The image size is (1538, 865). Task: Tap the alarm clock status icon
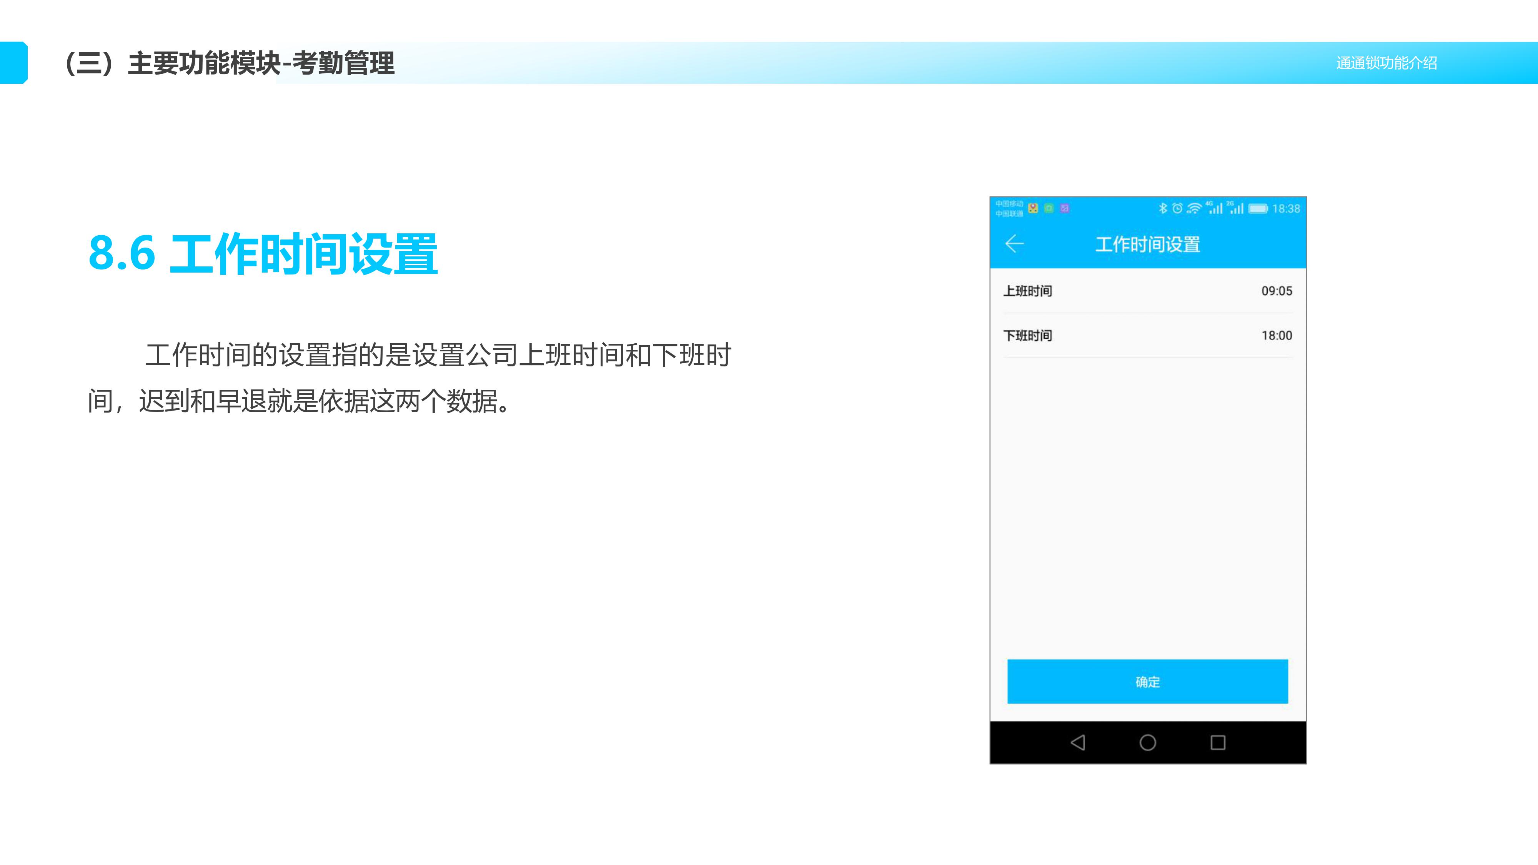1177,208
